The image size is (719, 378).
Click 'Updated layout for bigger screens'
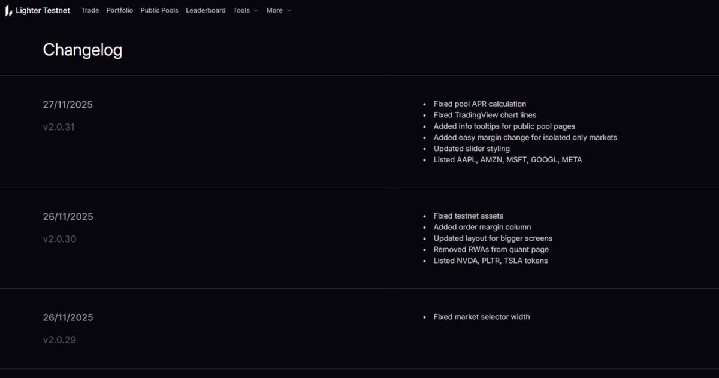coord(493,238)
